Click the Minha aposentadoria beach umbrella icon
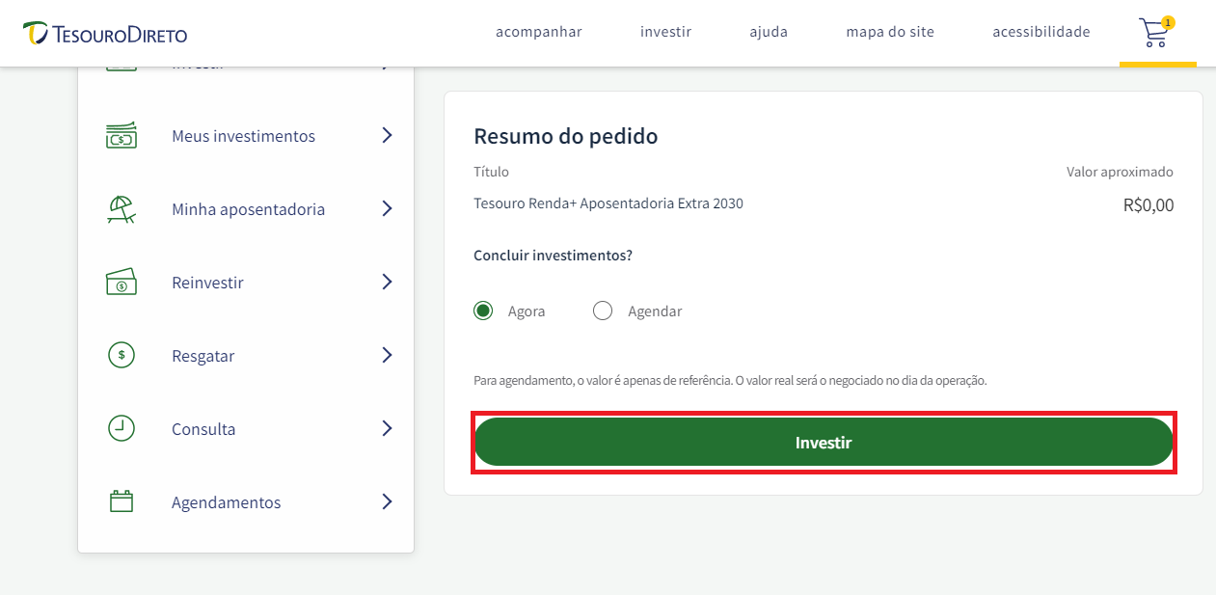 coord(122,209)
